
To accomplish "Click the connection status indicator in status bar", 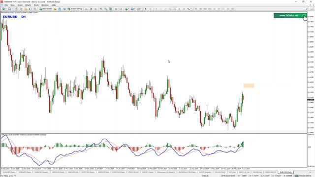I will (x=303, y=176).
